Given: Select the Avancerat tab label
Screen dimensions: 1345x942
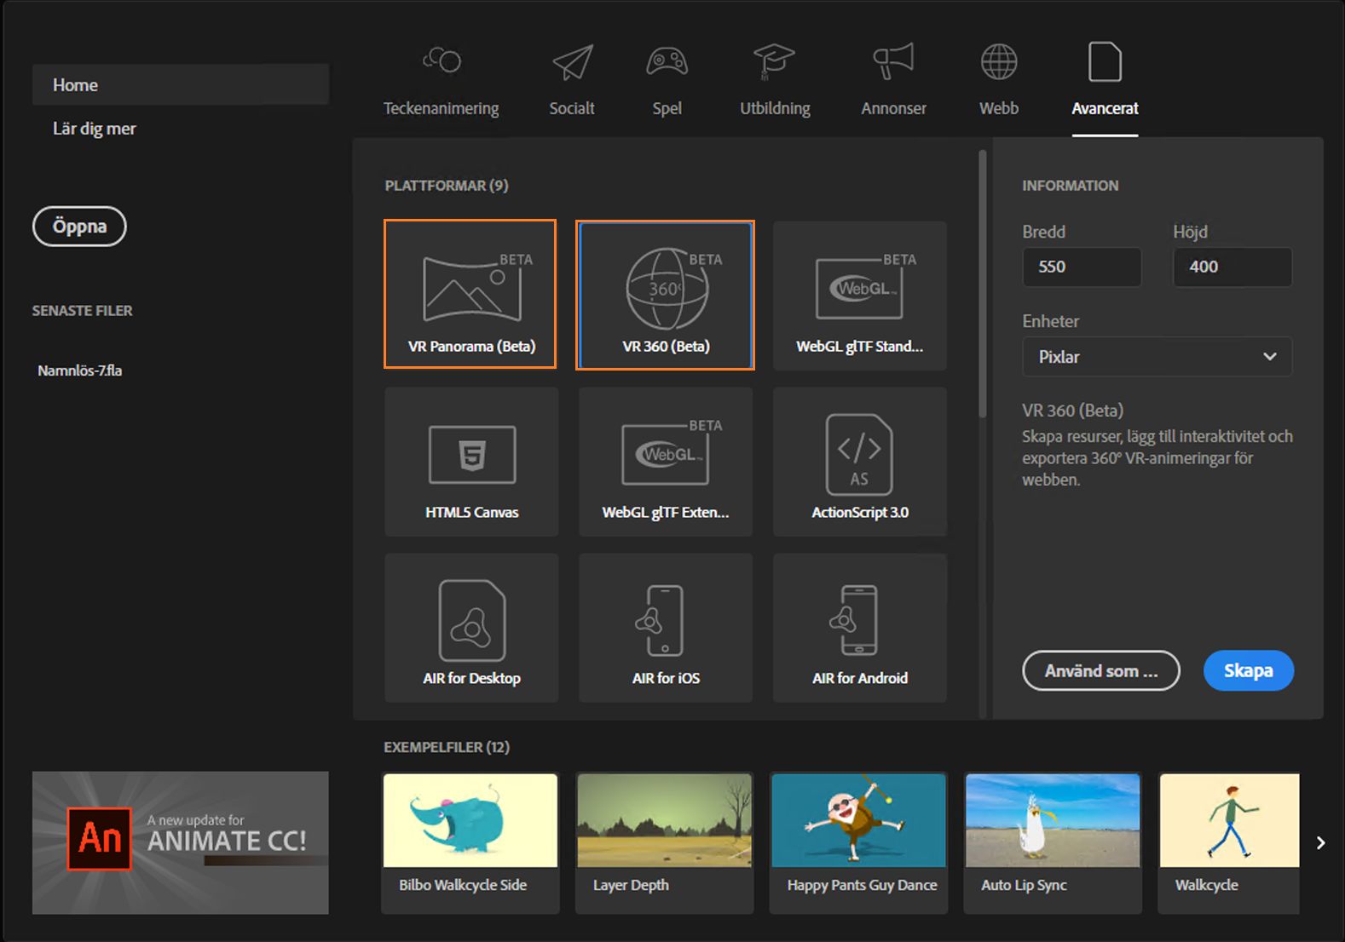Looking at the screenshot, I should (x=1105, y=108).
